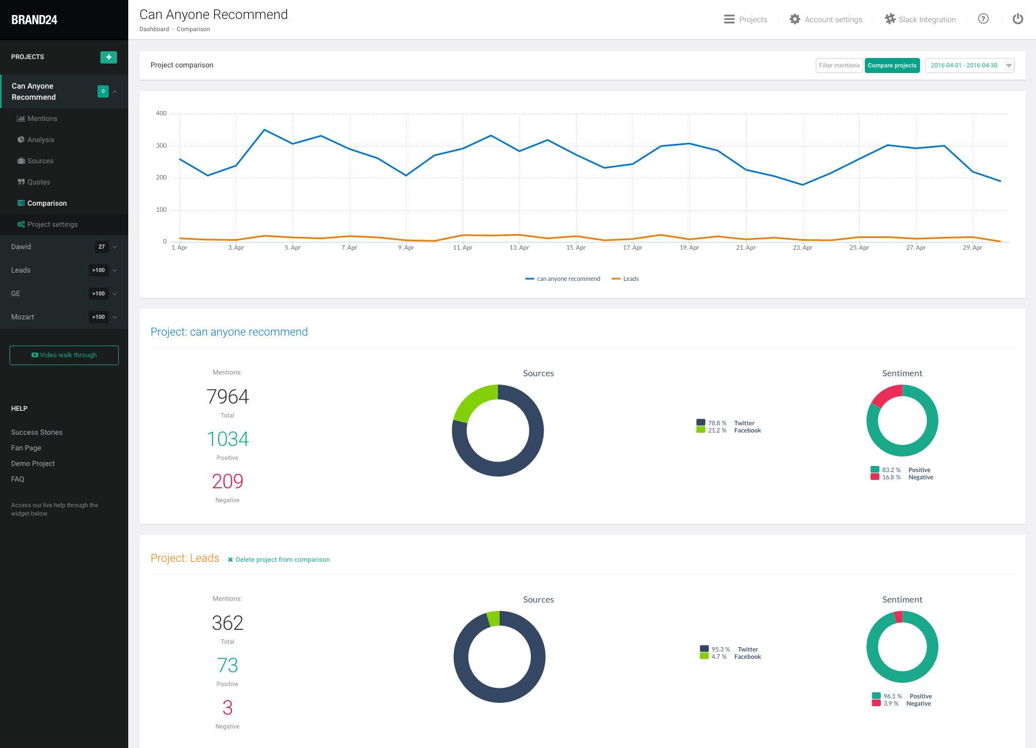Toggle the Leads series in the chart legend
1036x748 pixels.
coord(625,279)
